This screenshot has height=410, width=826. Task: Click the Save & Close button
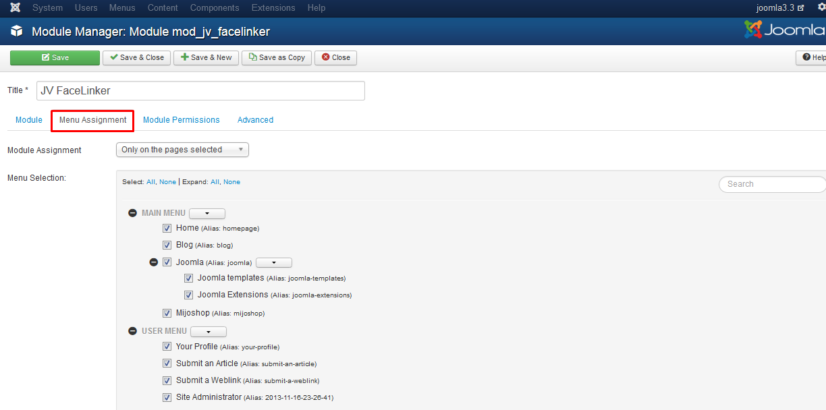(137, 58)
